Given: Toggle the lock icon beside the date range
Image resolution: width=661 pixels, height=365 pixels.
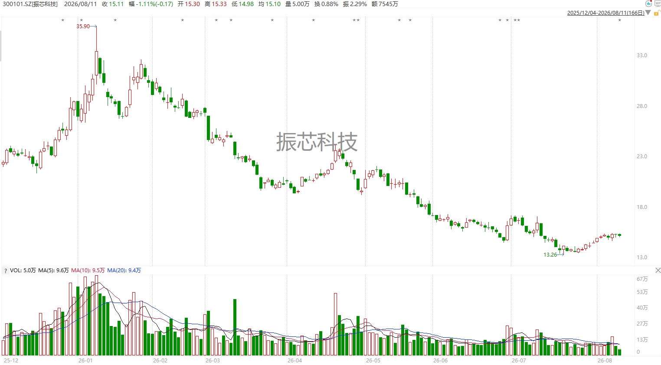Looking at the screenshot, I should [x=657, y=13].
